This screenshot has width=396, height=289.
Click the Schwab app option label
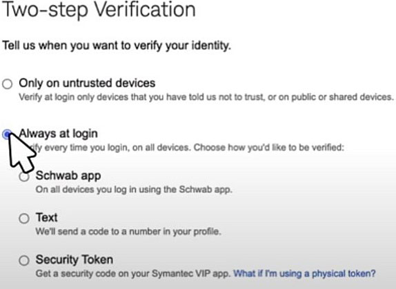coord(68,176)
